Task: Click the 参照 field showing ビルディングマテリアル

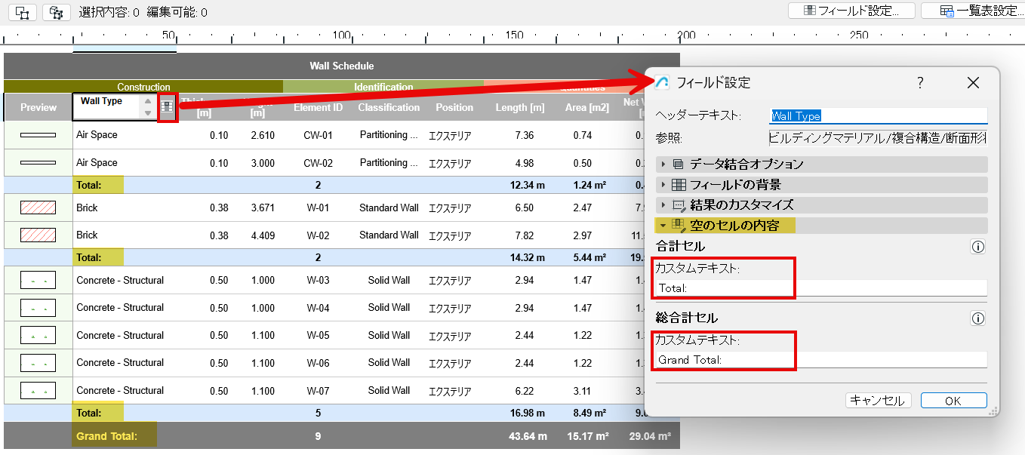Action: [878, 138]
